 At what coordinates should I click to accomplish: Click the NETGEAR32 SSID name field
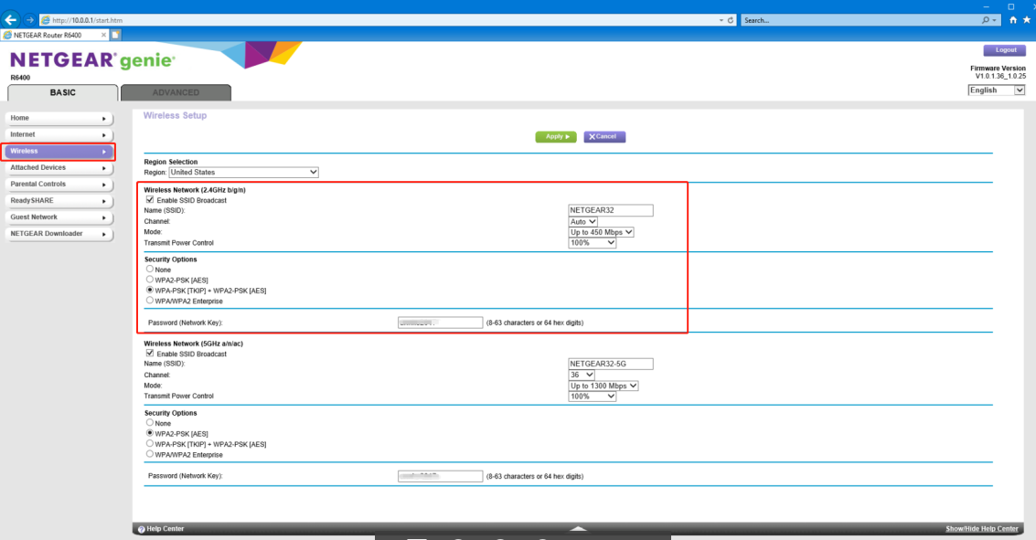point(610,210)
